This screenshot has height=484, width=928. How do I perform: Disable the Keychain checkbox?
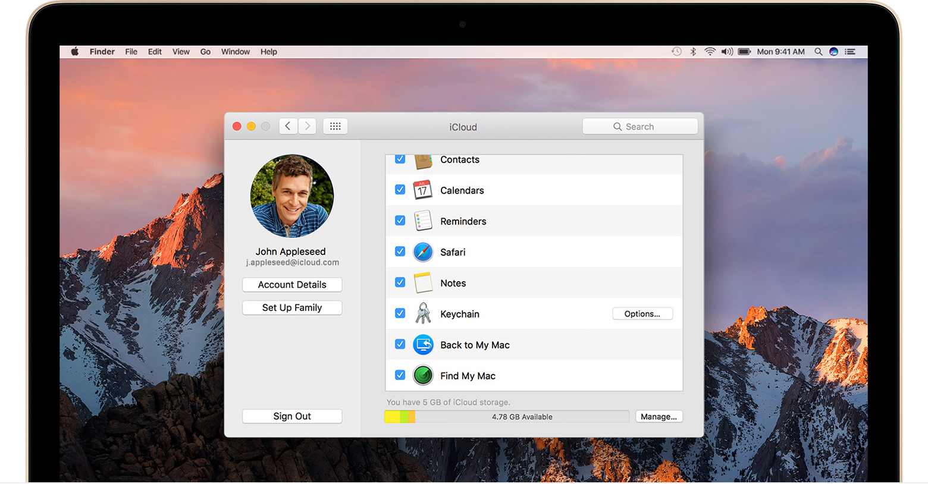click(400, 313)
